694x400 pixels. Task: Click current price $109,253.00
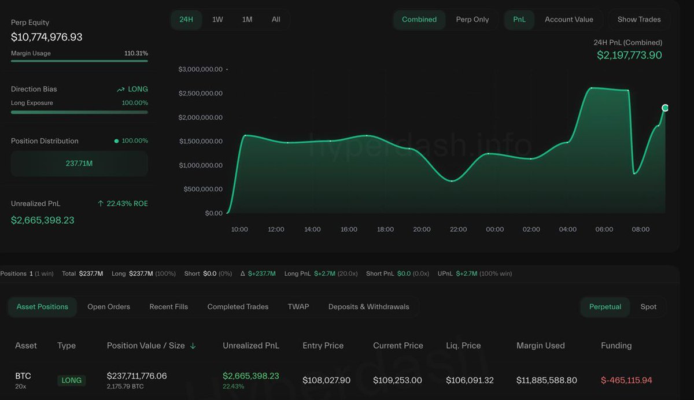(x=397, y=380)
